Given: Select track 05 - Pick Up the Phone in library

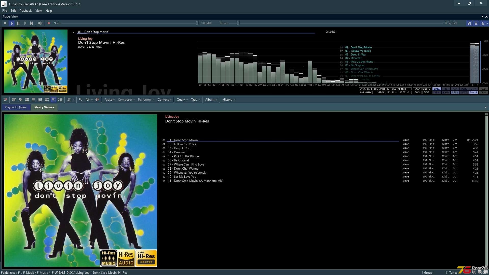Looking at the screenshot, I should click(x=320, y=156).
